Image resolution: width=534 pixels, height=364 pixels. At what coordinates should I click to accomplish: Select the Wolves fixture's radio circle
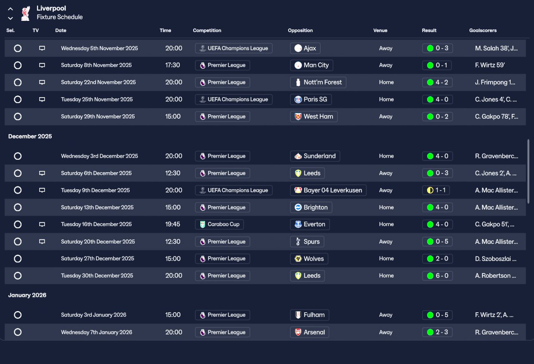18,259
